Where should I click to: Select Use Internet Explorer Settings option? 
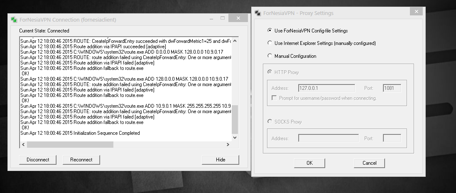click(x=270, y=43)
